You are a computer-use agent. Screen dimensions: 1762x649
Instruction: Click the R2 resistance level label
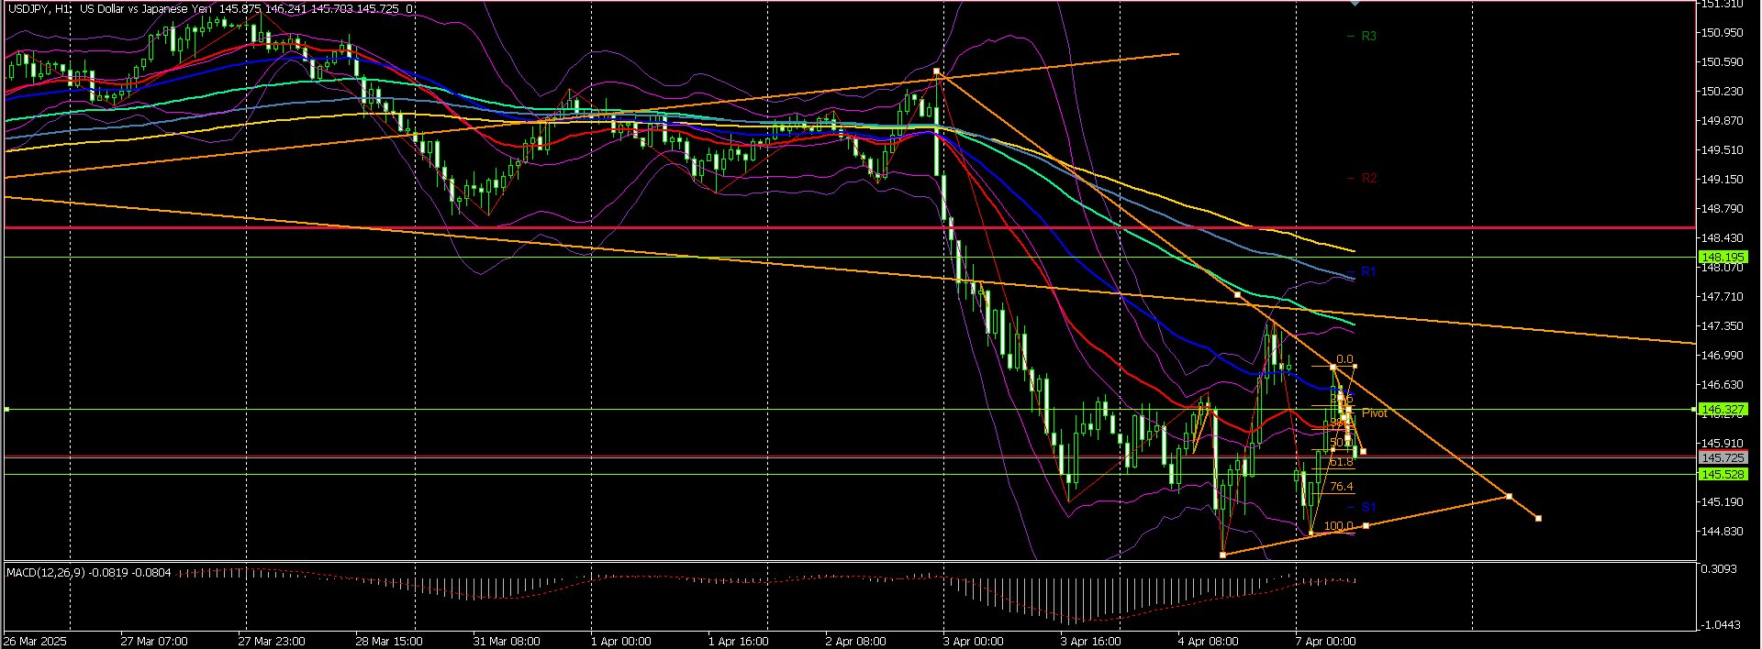click(x=1368, y=179)
